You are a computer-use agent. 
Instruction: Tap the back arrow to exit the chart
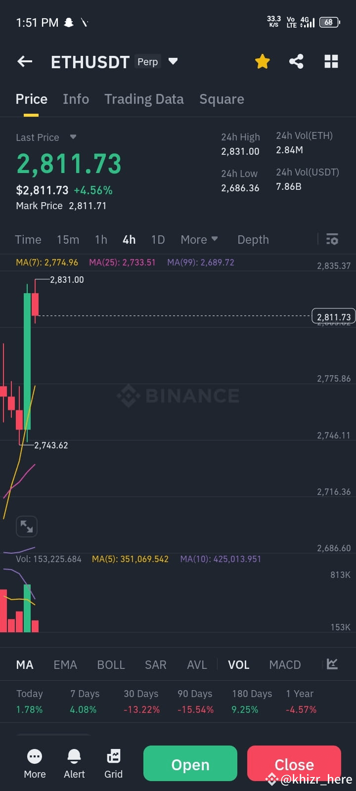[x=24, y=61]
